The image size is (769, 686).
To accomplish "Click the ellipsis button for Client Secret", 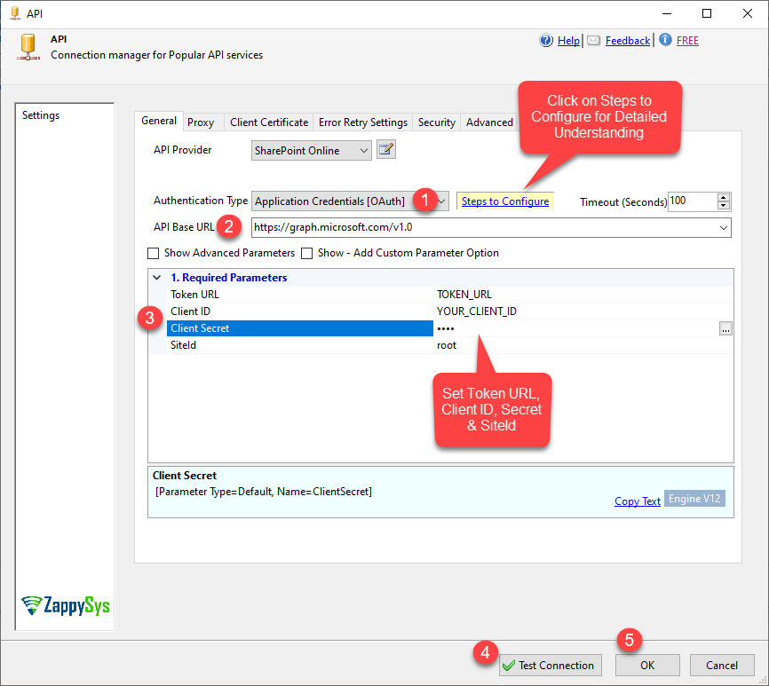I will 725,328.
